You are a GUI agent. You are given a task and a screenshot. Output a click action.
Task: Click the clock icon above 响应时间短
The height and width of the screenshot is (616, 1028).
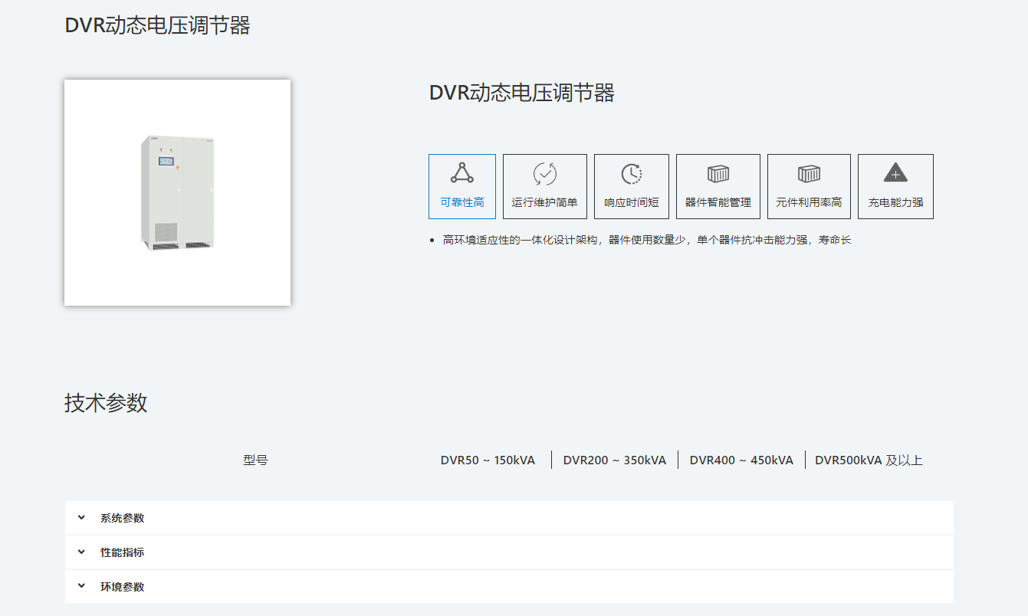[631, 174]
